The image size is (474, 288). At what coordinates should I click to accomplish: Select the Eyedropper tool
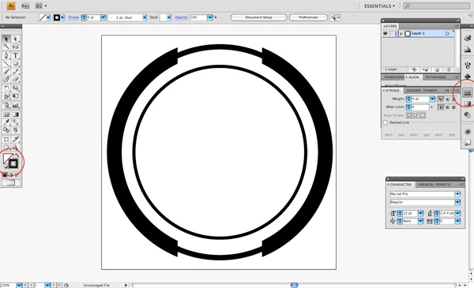6,122
